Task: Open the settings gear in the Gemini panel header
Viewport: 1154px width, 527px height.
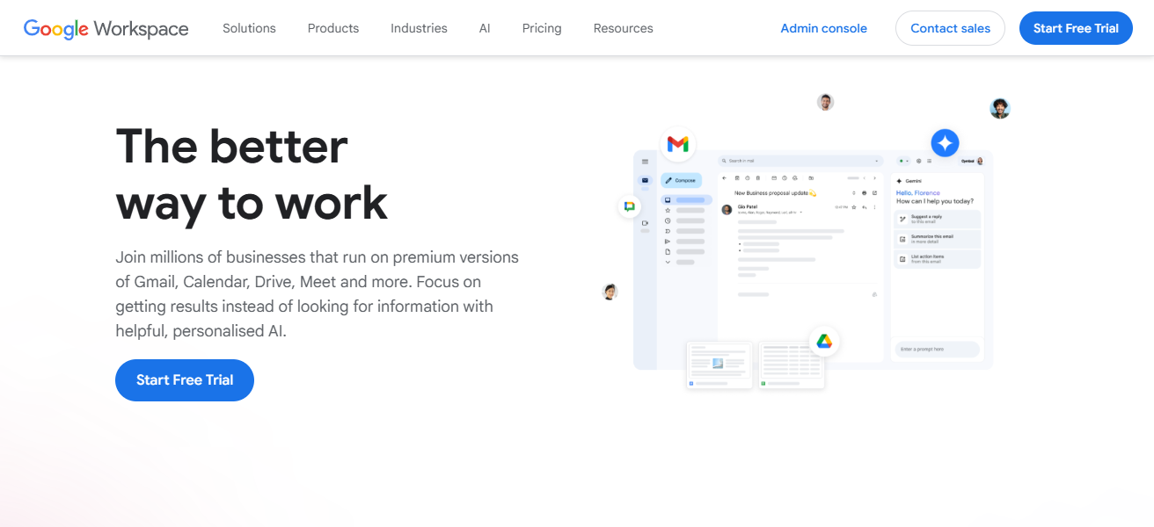Action: pyautogui.click(x=918, y=161)
